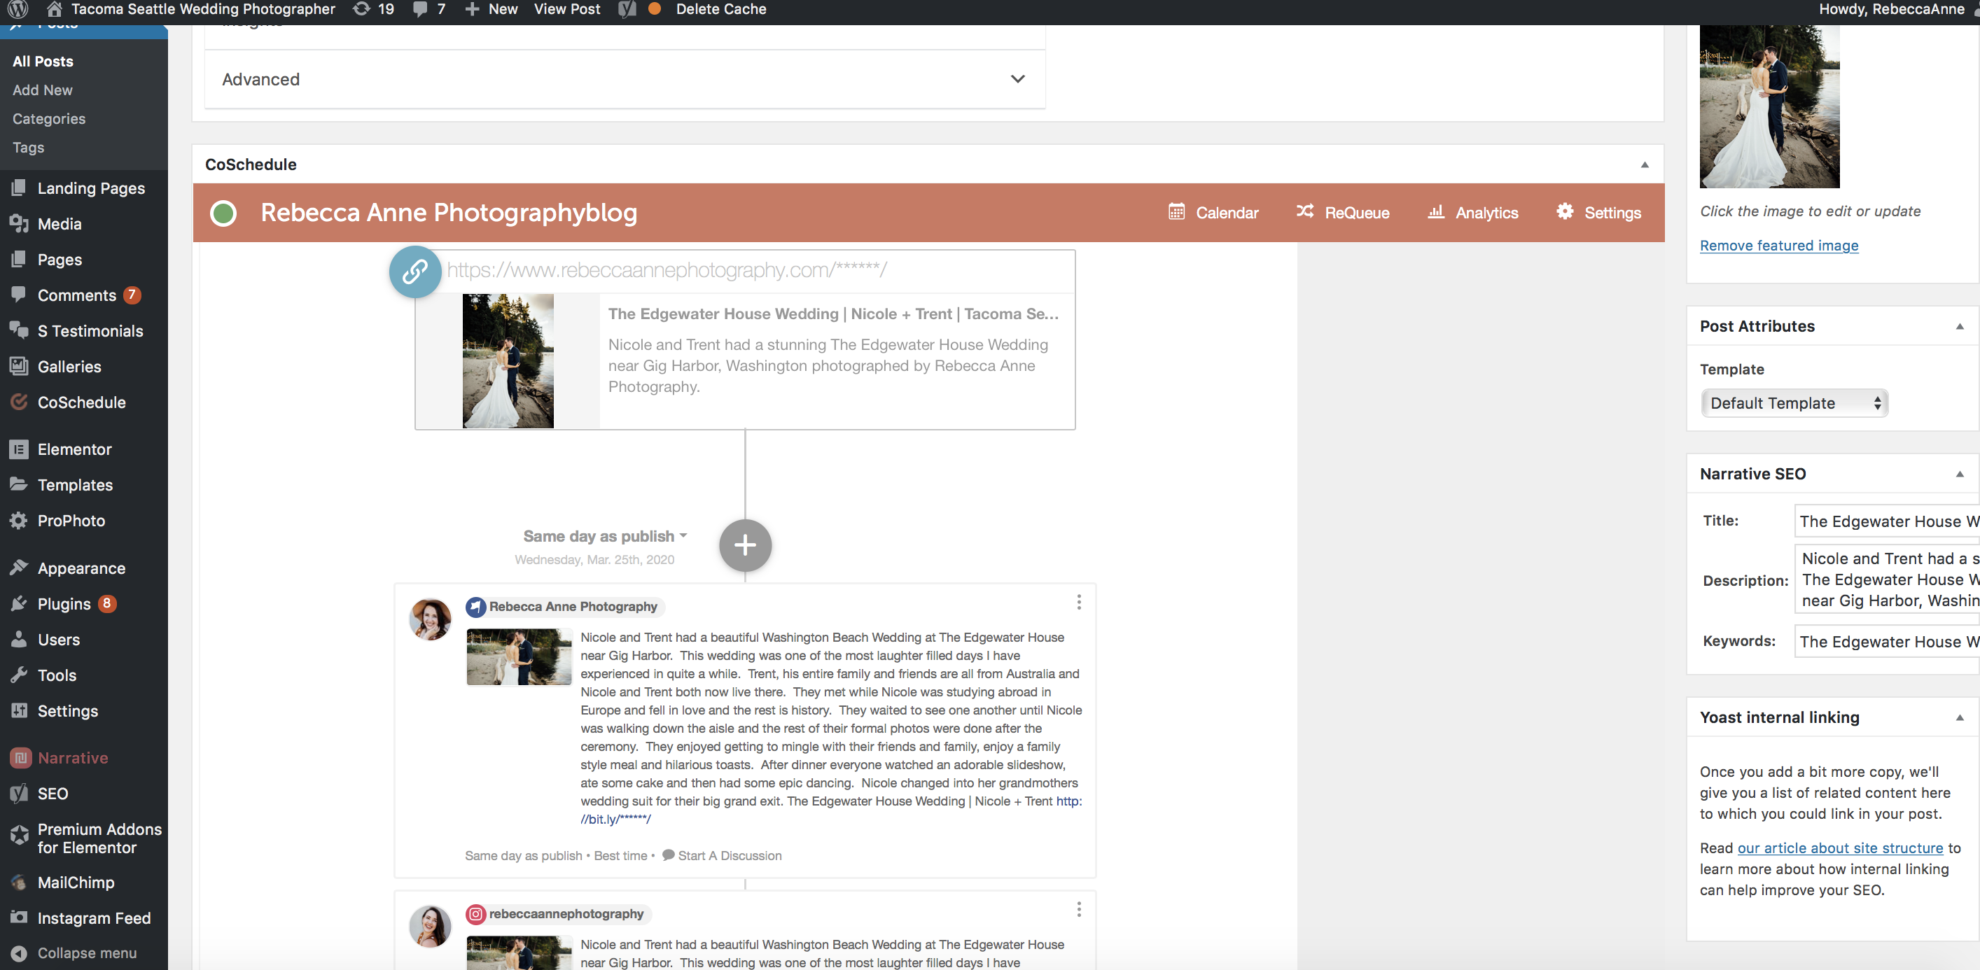1980x970 pixels.
Task: Click the blue link chain icon
Action: pyautogui.click(x=415, y=272)
